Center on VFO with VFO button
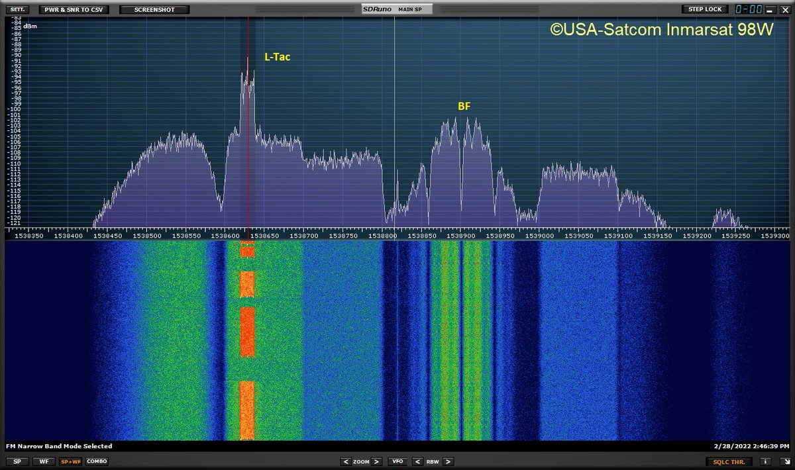 click(x=397, y=461)
